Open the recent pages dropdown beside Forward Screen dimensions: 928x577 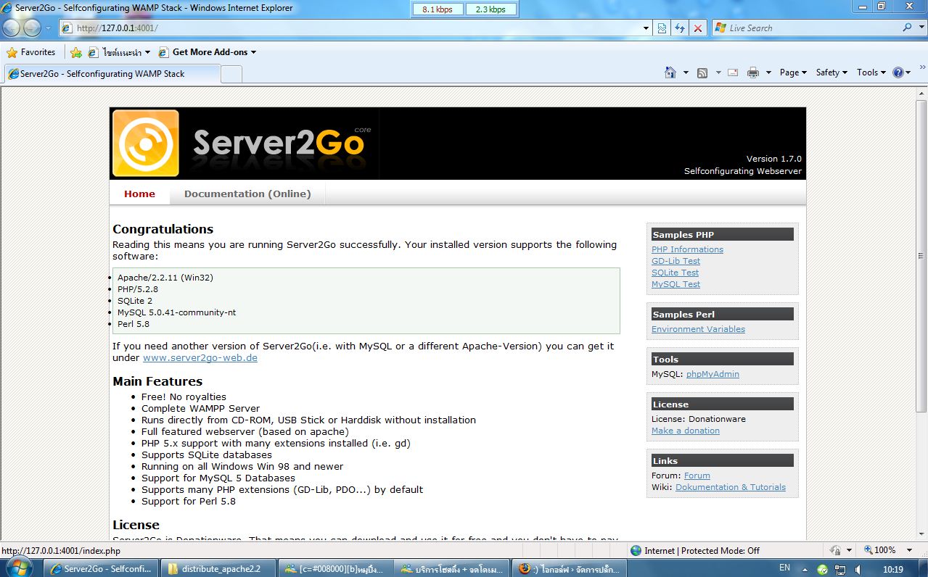coord(49,28)
